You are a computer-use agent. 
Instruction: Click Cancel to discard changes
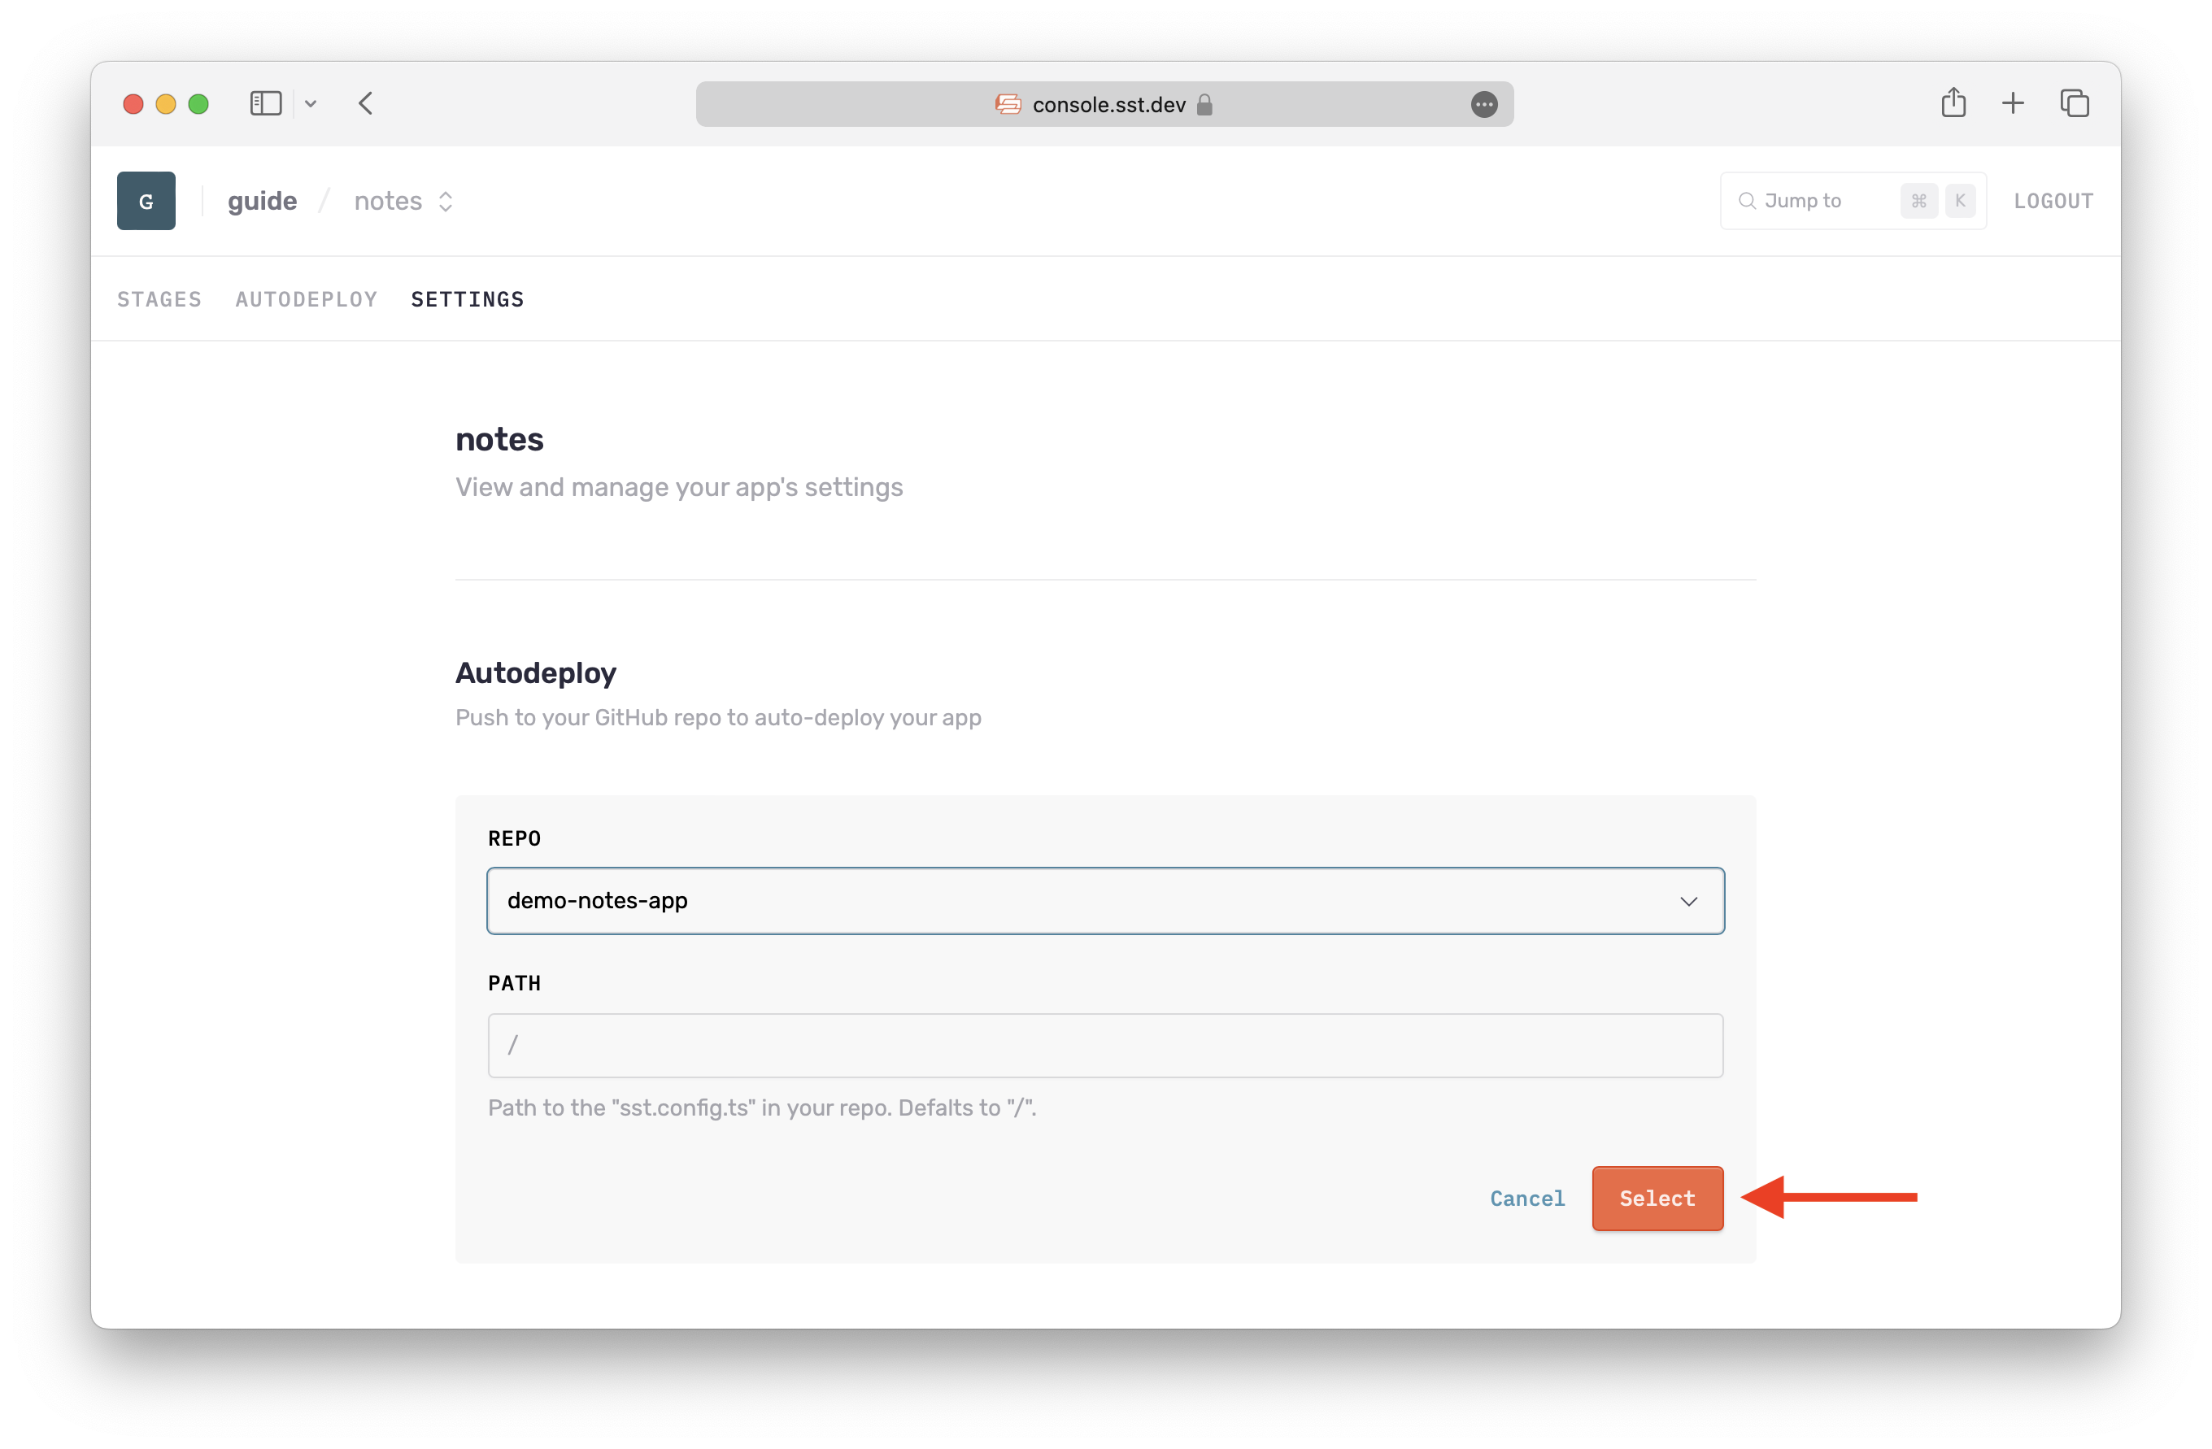1526,1197
